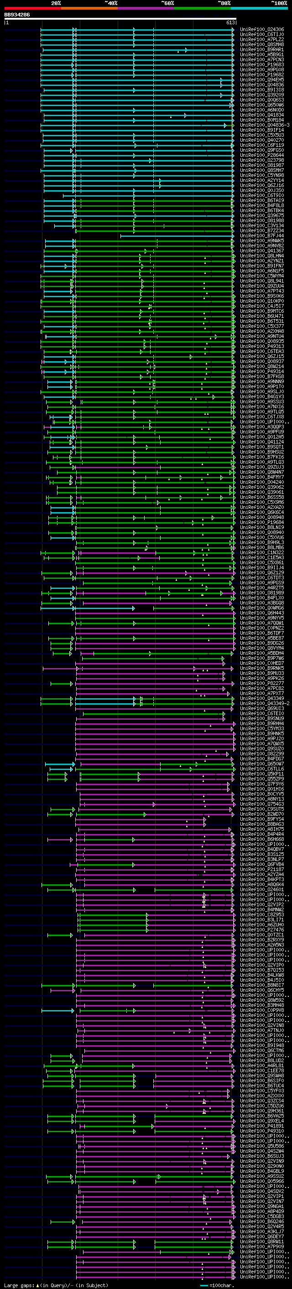Select the UniRef100_Q94EH5 label
Screen dimensions: 292x1289
(262, 80)
